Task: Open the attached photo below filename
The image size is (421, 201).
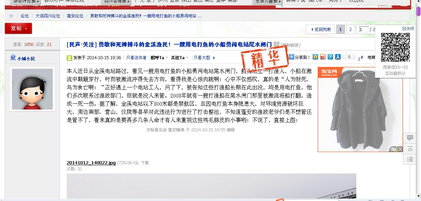Action: 211,186
